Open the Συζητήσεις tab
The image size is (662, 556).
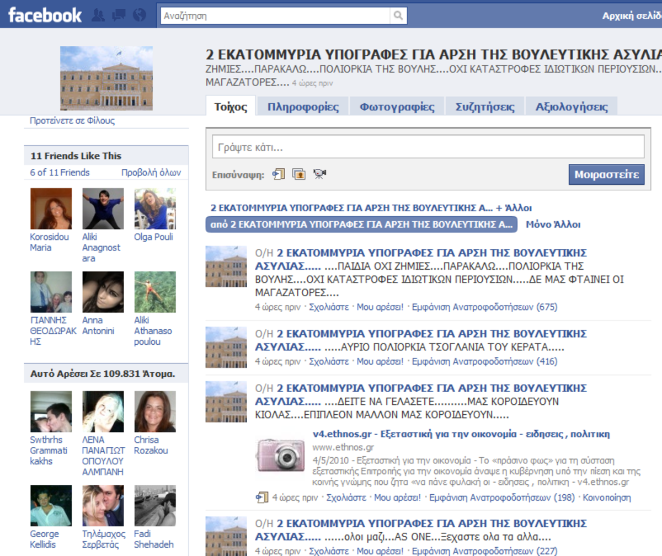485,106
